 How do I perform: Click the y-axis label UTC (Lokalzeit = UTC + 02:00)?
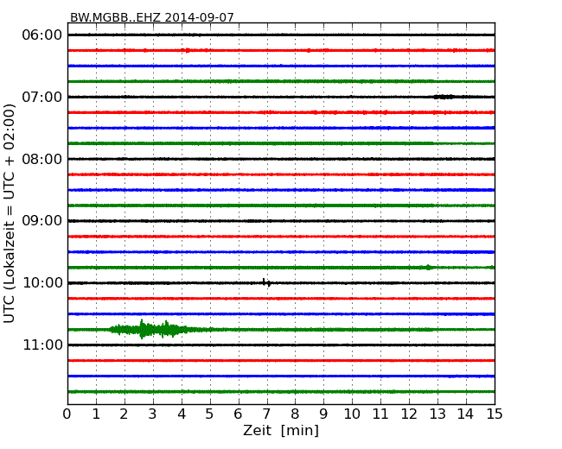tap(10, 213)
